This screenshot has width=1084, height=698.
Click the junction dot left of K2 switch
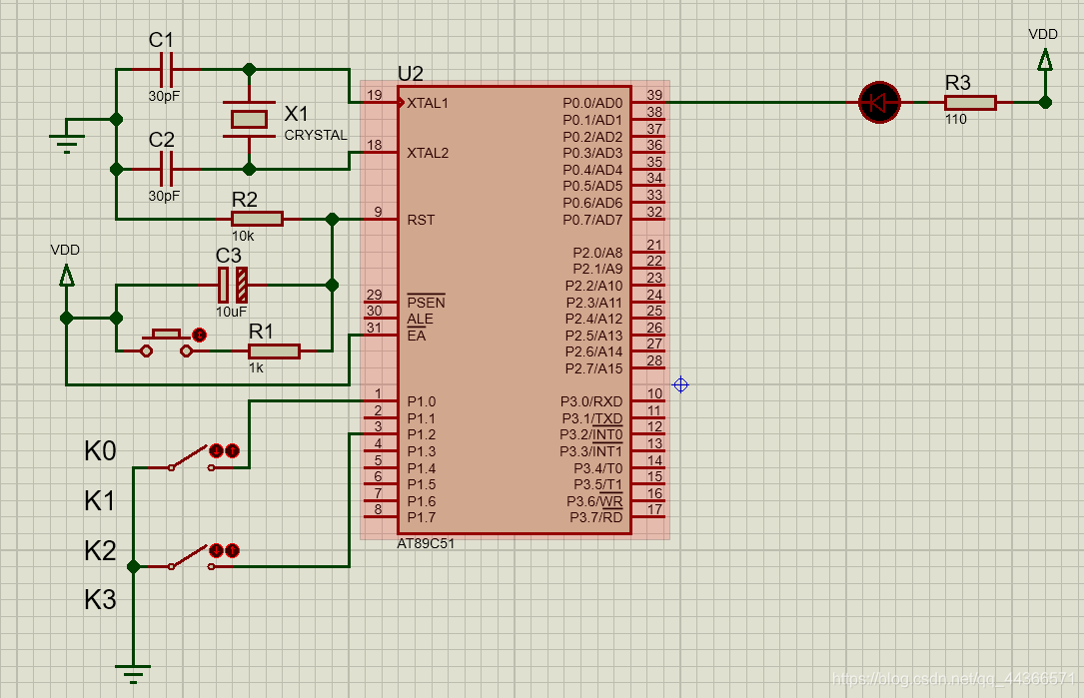[134, 567]
